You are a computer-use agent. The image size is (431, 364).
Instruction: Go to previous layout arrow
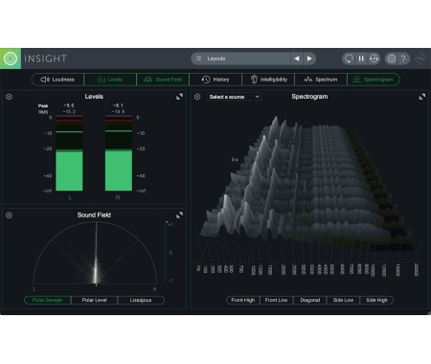click(297, 58)
